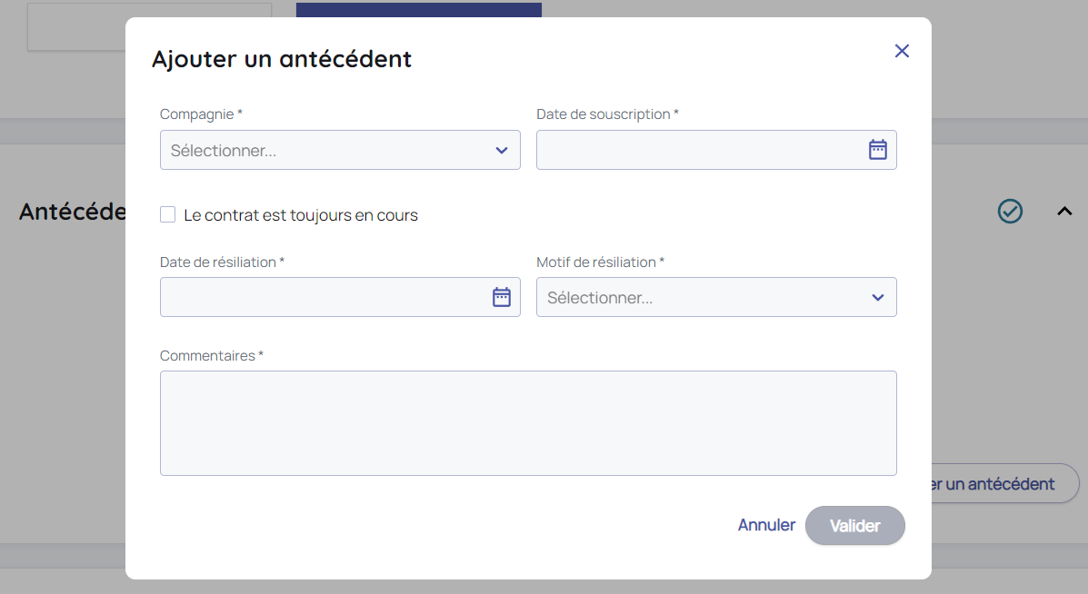Click the Compagnie dropdown chevron arrow
This screenshot has width=1088, height=594.
(502, 150)
